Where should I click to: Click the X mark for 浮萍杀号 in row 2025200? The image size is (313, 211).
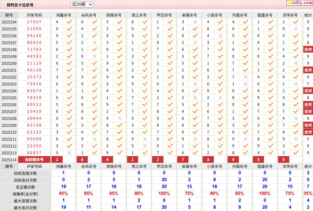296,63
